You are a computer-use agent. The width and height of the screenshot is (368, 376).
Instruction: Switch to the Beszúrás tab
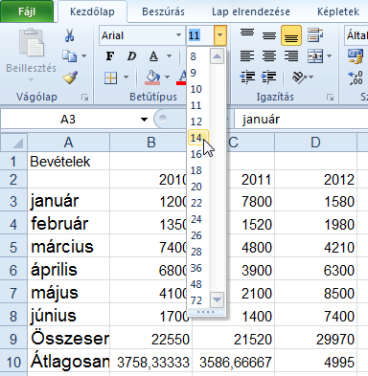(x=163, y=11)
